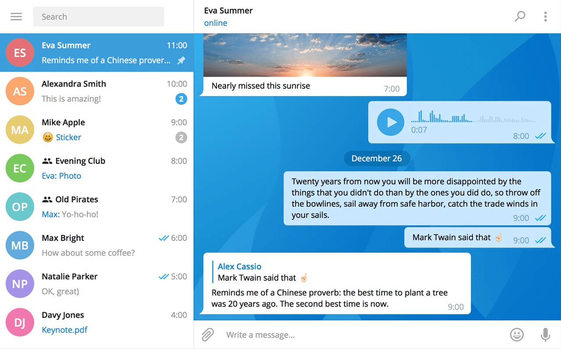Click the unread badge on Alexandra Smith chat
561x349 pixels.
click(181, 99)
